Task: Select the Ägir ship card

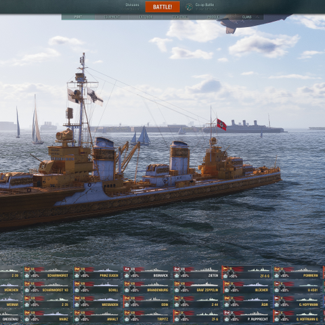Action: pyautogui.click(x=246, y=301)
